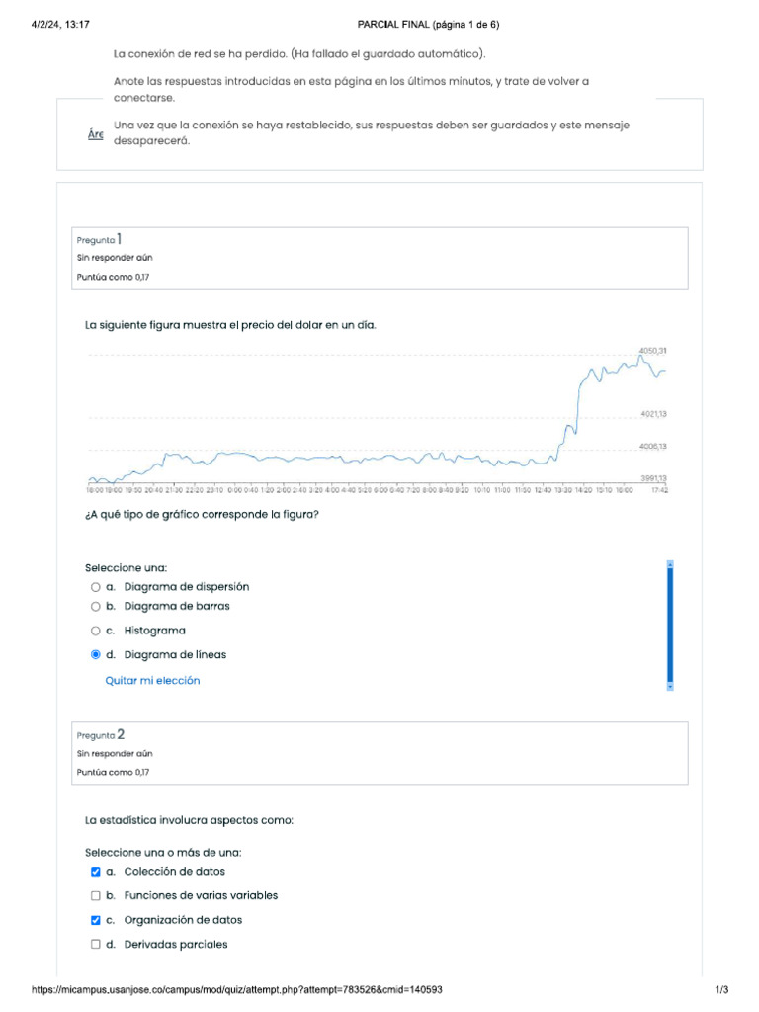Uncheck the Organización de datos checkbox
This screenshot has height=1012, width=759.
coord(96,920)
